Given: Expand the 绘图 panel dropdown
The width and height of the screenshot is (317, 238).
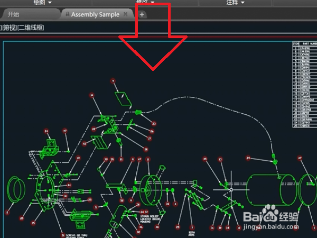Looking at the screenshot, I should (43, 3).
